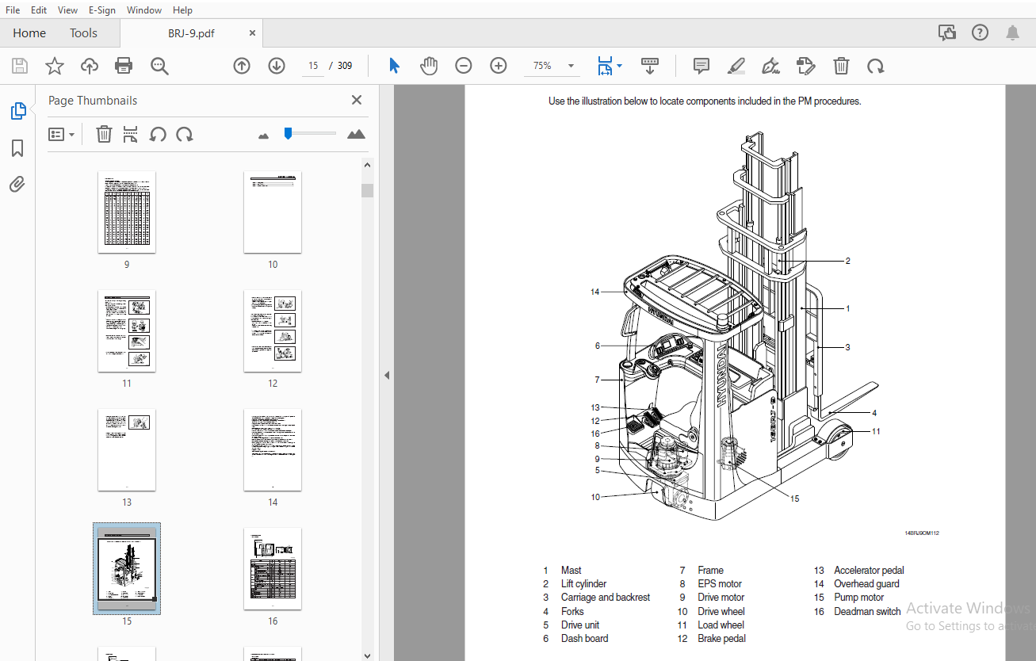The width and height of the screenshot is (1036, 661).
Task: Activate the hand pan tool
Action: (x=429, y=66)
